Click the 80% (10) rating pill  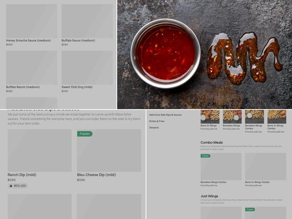pos(18,186)
